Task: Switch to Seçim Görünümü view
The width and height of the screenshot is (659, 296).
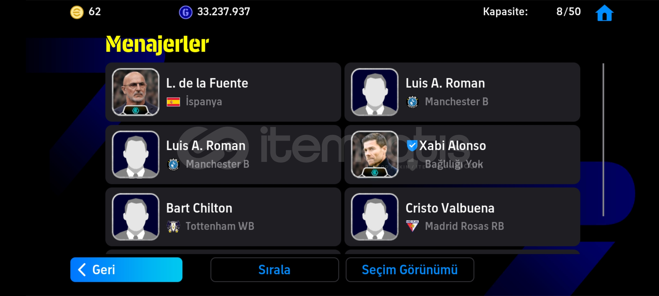Action: [410, 270]
